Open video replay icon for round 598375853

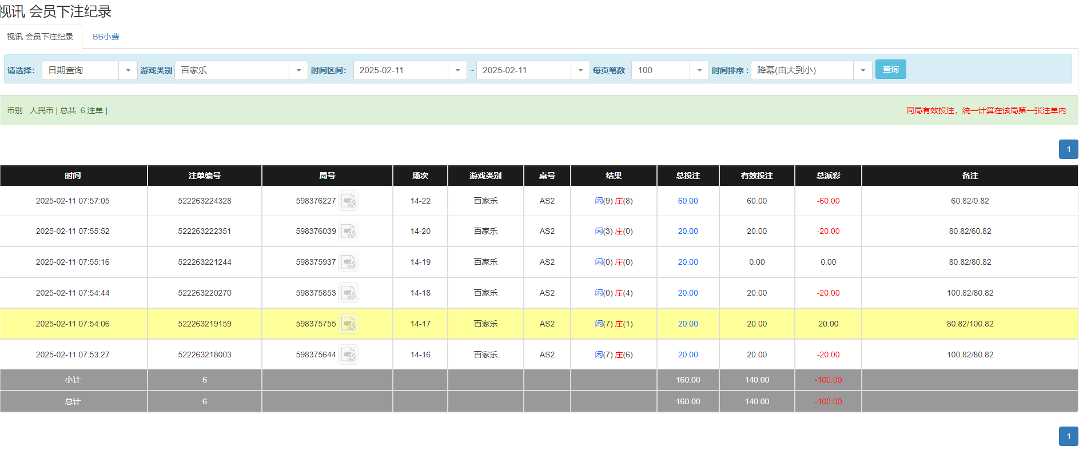tap(348, 293)
